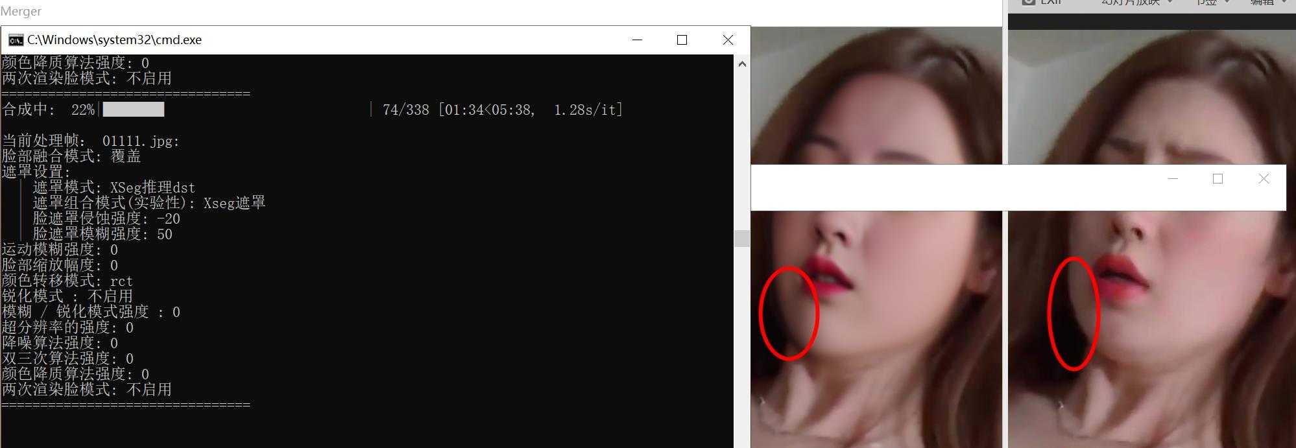Image resolution: width=1296 pixels, height=448 pixels.
Task: Click the 遮罩设置: line
Action: coord(36,172)
